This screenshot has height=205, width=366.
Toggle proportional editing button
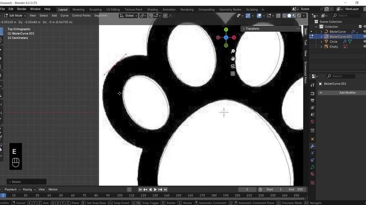pyautogui.click(x=165, y=15)
